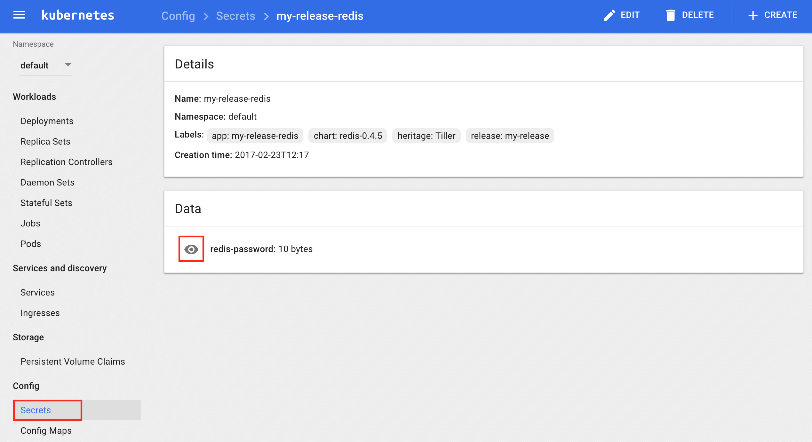Open the Secrets section in the sidebar

click(35, 410)
